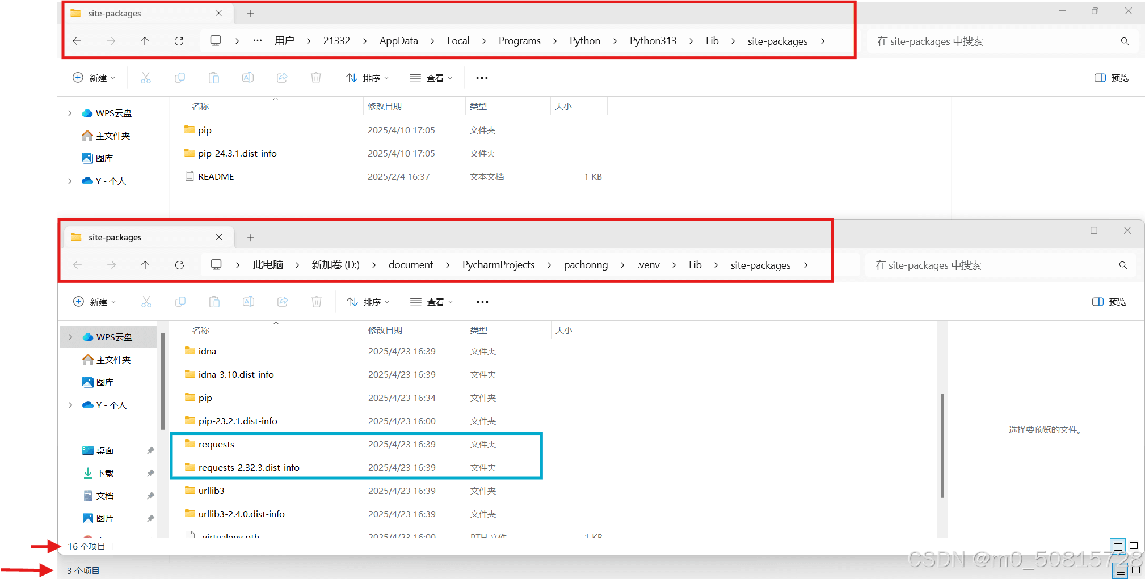This screenshot has width=1145, height=579.
Task: Expand Y - 个人 in the top window sidebar
Action: tap(70, 181)
